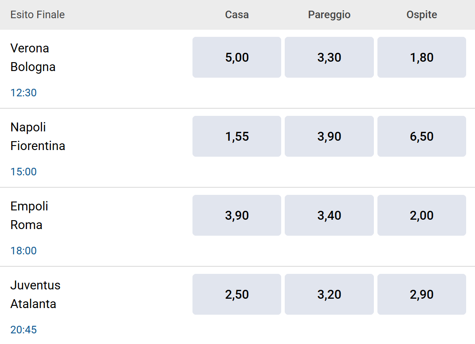
Task: Click the Esito Finale header label
Action: (37, 15)
